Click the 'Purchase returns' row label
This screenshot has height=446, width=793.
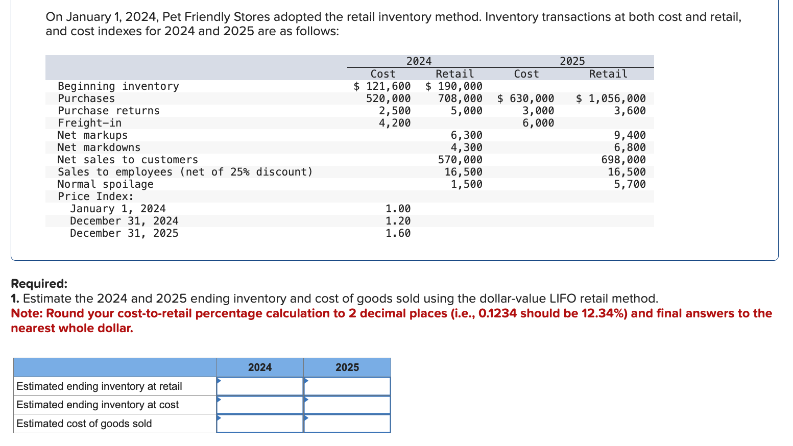(109, 111)
